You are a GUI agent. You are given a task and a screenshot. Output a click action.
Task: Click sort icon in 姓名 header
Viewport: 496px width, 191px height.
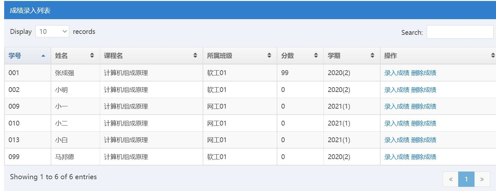pyautogui.click(x=92, y=56)
